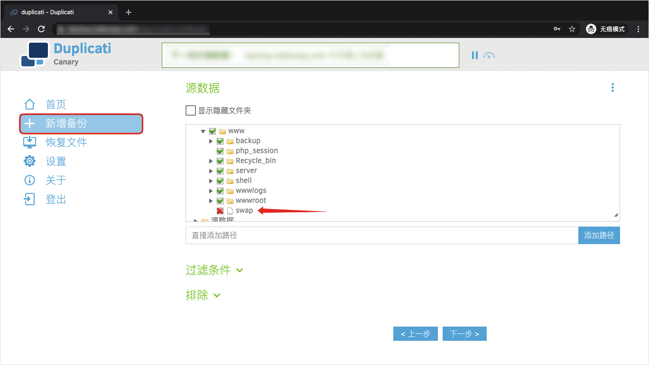Click the plus icon in 新增备份

tap(29, 124)
